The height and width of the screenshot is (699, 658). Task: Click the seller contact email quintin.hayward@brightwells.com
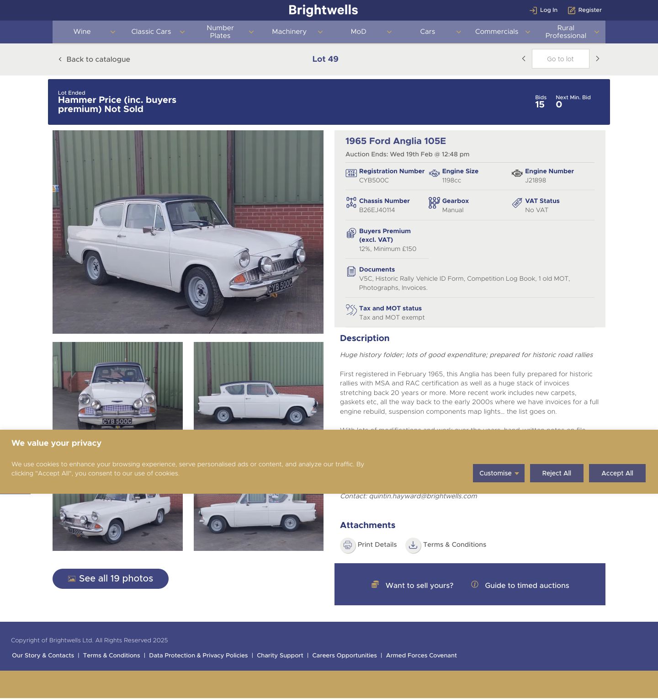[423, 496]
